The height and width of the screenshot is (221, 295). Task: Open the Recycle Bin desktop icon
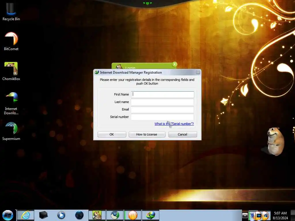pyautogui.click(x=11, y=11)
